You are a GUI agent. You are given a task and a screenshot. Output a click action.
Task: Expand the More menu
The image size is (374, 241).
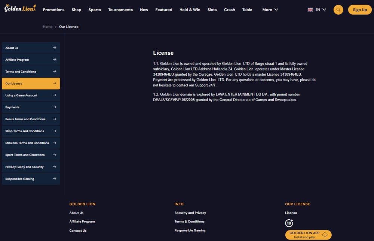tap(270, 10)
